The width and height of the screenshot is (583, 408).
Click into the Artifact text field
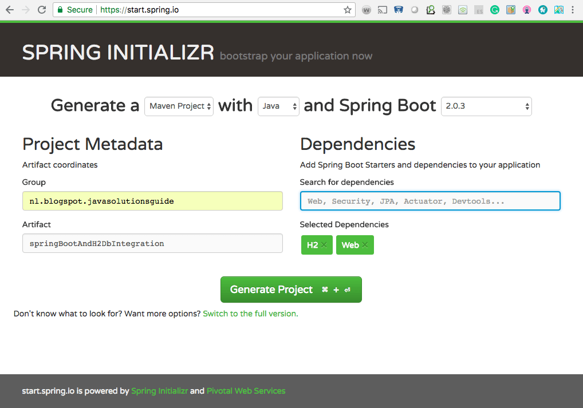point(152,243)
